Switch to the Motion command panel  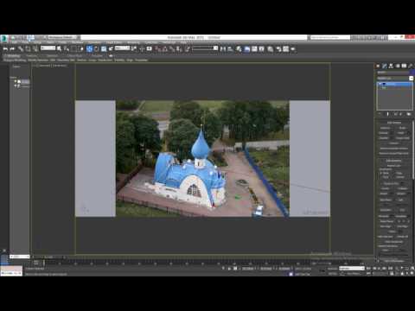(x=398, y=66)
